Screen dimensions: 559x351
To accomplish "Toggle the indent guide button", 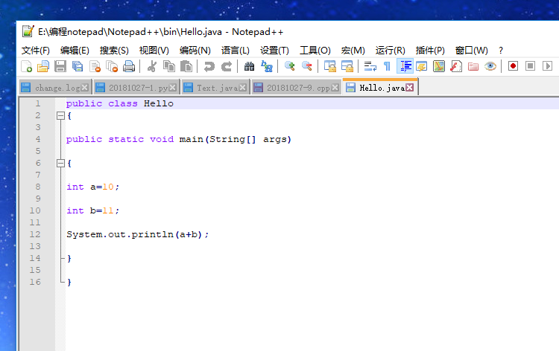I will (405, 66).
